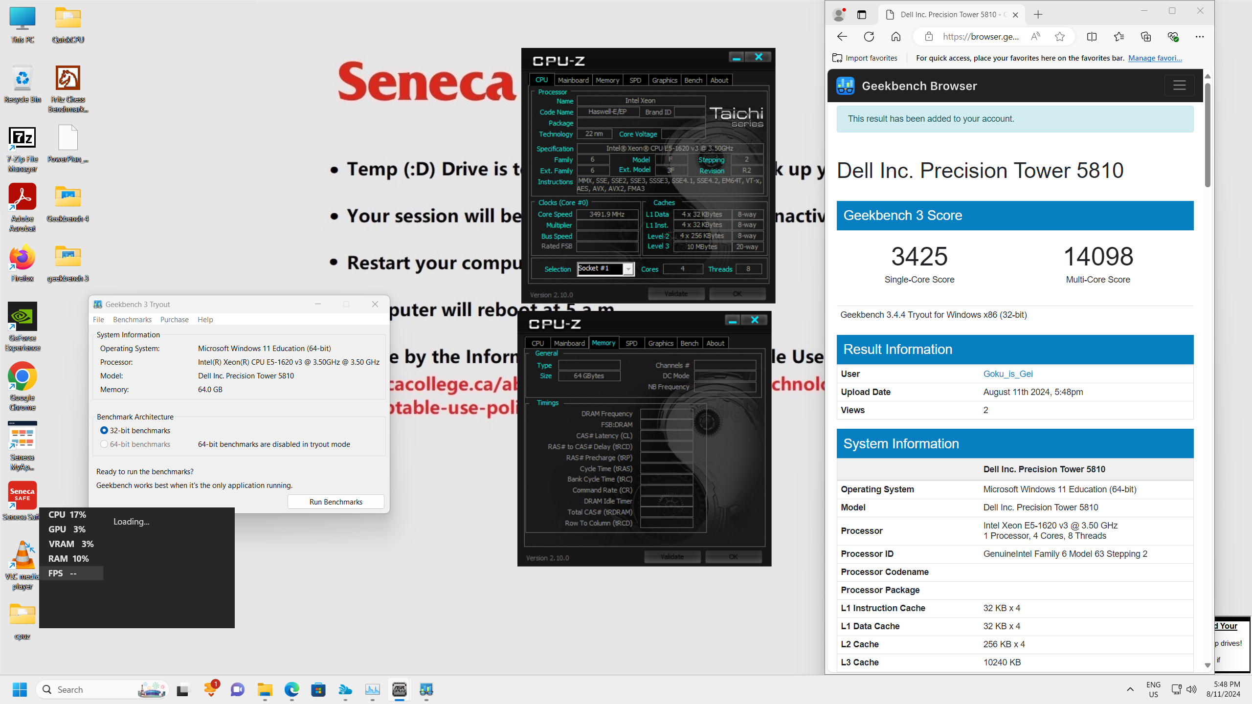Open the cpuz folder on desktop
This screenshot has height=704, width=1252.
click(22, 622)
